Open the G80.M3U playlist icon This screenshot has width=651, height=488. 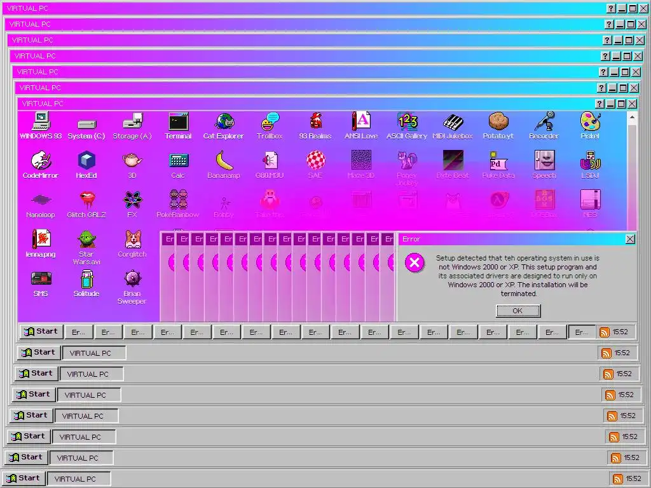(270, 165)
